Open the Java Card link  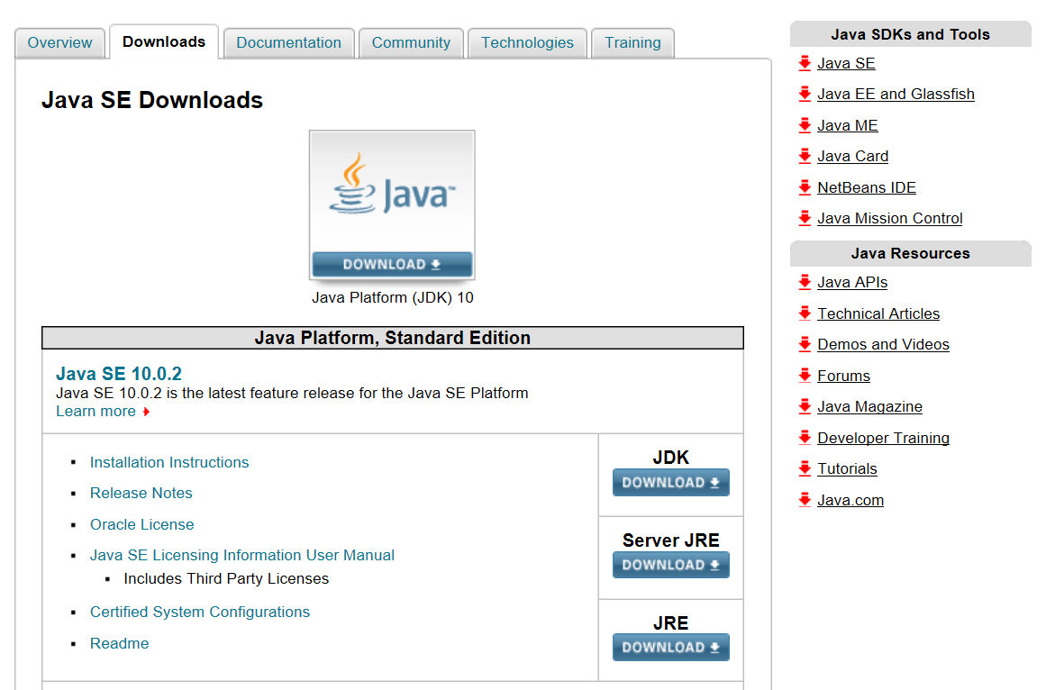852,157
